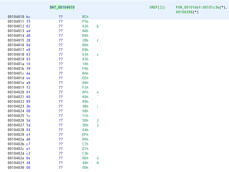229x172 pixels.
Task: Click the ?? mnemonic on row 0010402c
Action: [61, 149]
